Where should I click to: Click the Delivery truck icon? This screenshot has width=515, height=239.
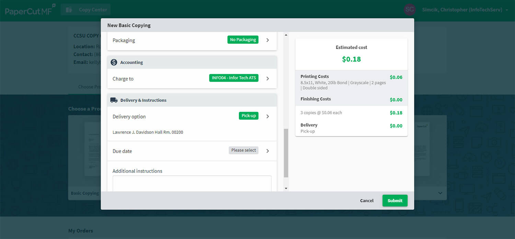tap(114, 100)
